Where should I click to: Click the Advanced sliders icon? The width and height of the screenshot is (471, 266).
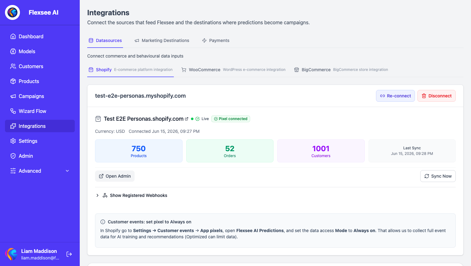(13, 171)
